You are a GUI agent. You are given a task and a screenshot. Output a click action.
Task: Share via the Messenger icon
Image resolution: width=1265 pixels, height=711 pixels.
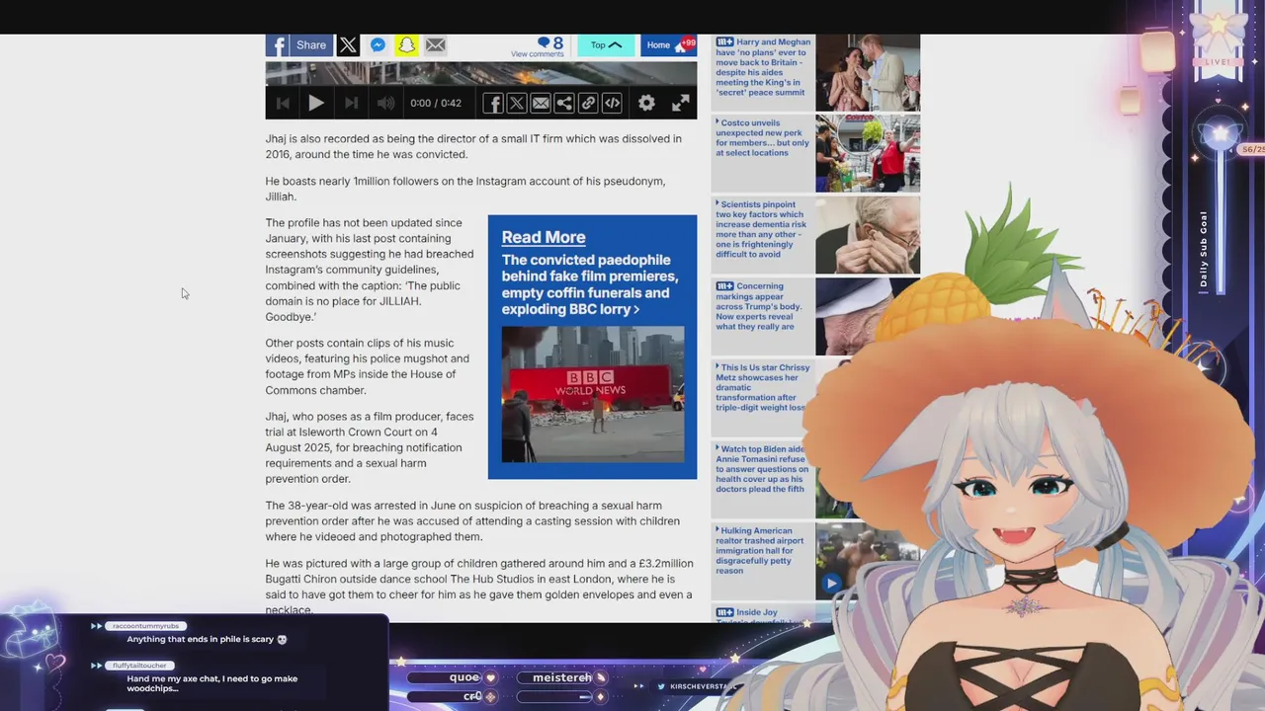coord(378,45)
